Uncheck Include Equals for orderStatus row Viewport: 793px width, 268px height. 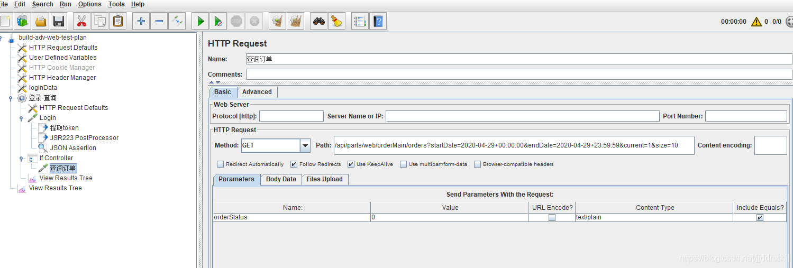click(x=760, y=218)
